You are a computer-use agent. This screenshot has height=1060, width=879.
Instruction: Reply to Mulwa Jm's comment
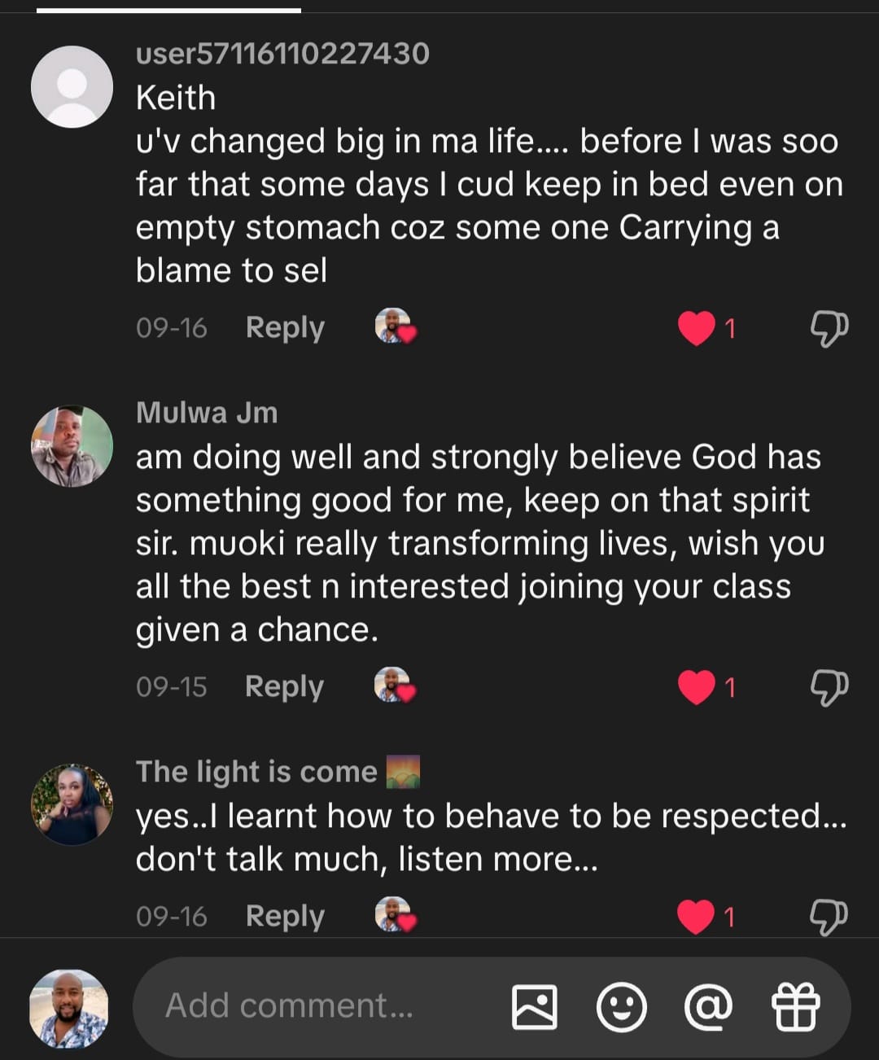pos(284,687)
